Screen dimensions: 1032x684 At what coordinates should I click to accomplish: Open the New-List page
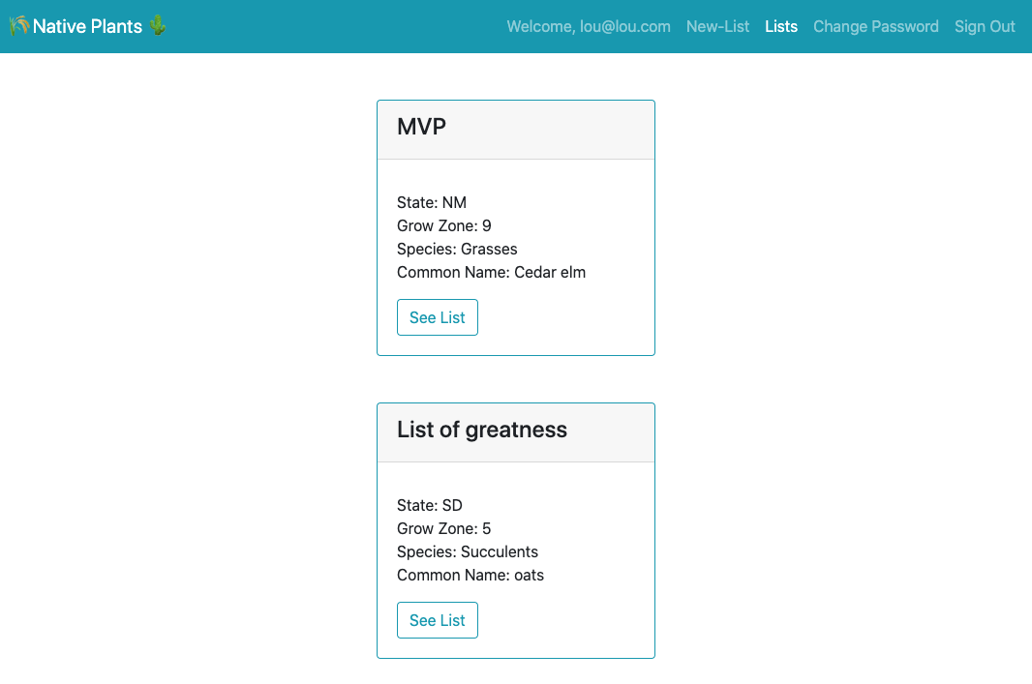(x=717, y=26)
